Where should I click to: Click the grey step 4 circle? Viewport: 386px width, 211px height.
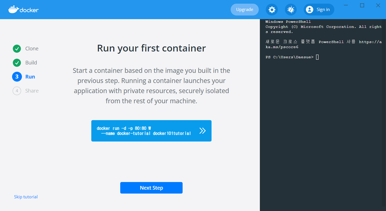click(17, 91)
